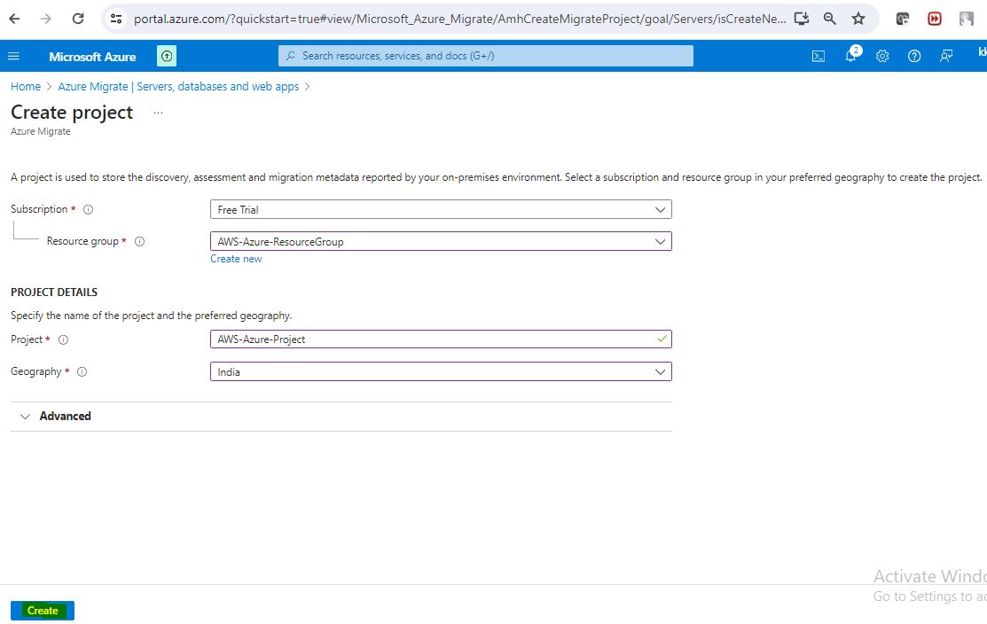Open the help question mark icon
Image resolution: width=987 pixels, height=624 pixels.
pyautogui.click(x=914, y=56)
